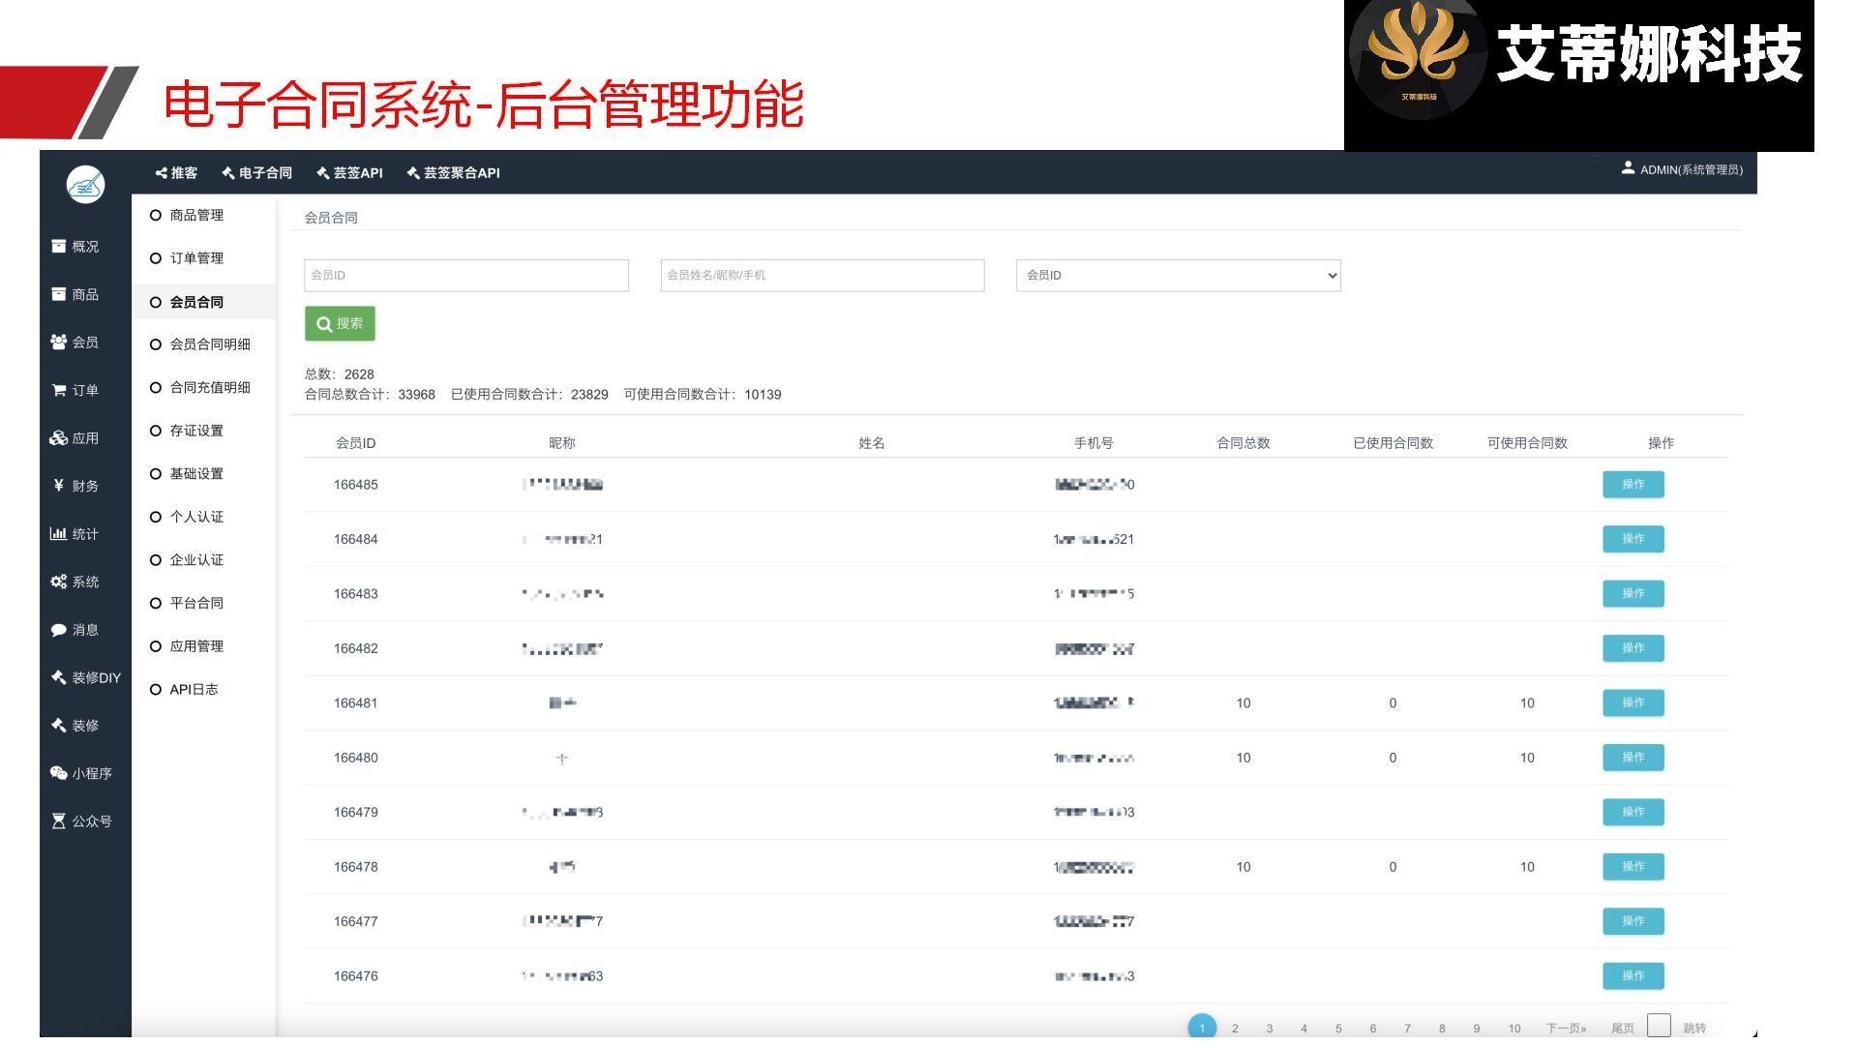
Task: Go to 下一页 next page
Action: click(1566, 1029)
